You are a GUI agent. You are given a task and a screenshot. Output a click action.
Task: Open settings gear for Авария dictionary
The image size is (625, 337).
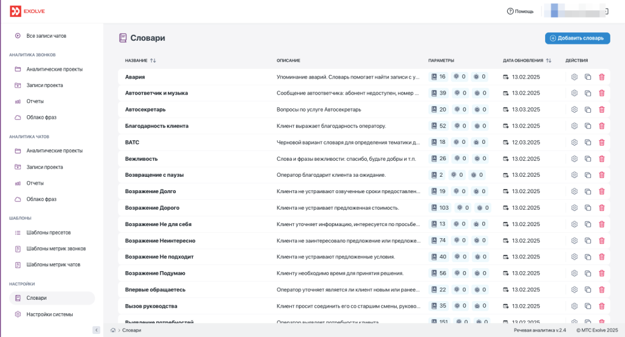point(574,77)
